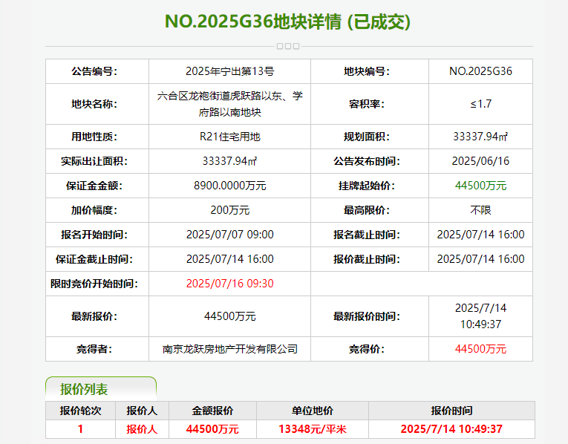Click the 实际出让面积 label
The height and width of the screenshot is (444, 568).
(94, 161)
